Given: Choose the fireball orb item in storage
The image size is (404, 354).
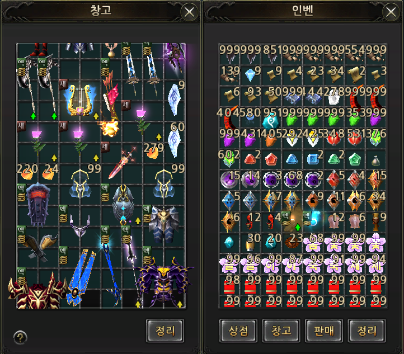Looking at the screenshot, I should click(110, 128).
